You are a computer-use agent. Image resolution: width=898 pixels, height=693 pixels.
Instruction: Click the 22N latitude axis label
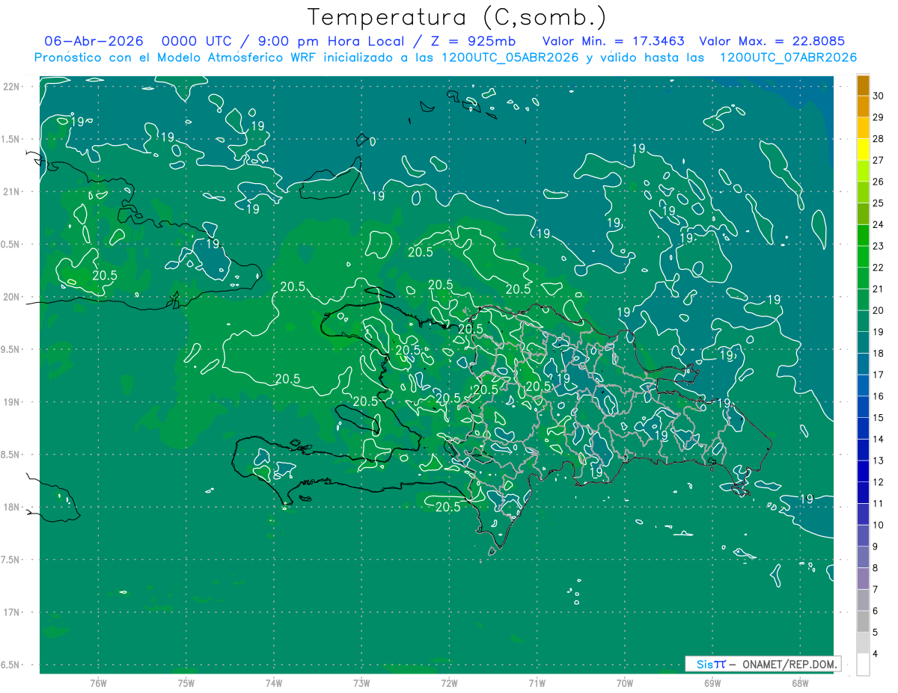[12, 86]
